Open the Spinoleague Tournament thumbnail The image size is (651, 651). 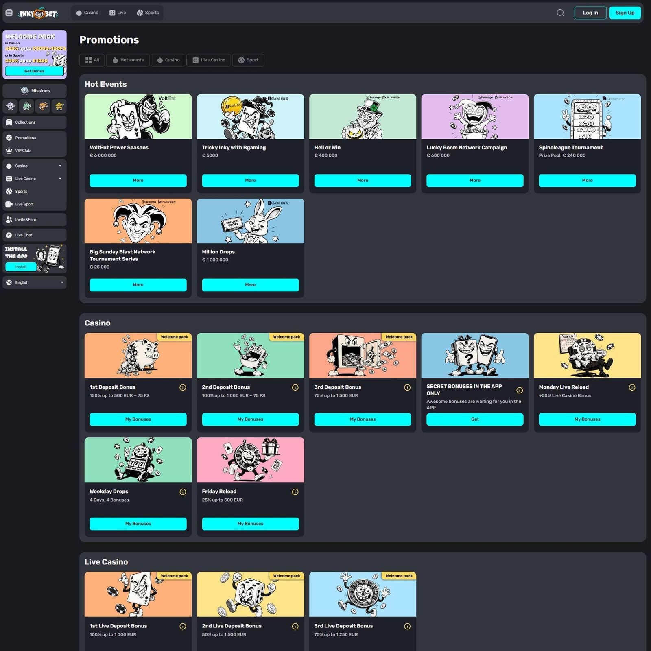click(587, 117)
